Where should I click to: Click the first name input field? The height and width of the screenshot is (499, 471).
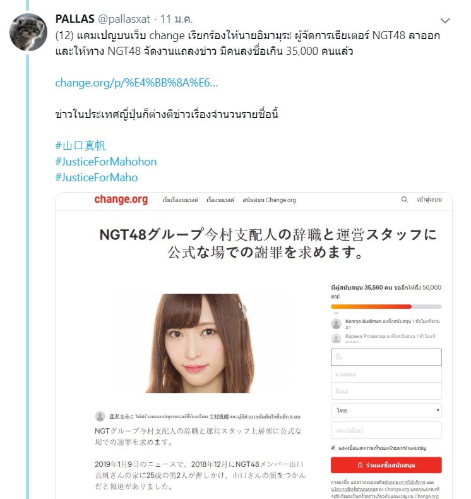point(386,357)
